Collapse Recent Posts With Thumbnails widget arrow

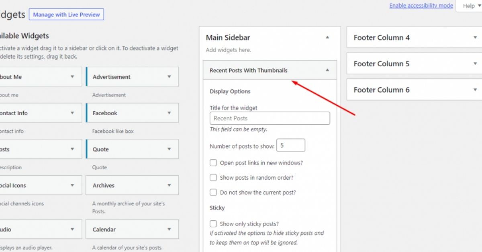327,70
